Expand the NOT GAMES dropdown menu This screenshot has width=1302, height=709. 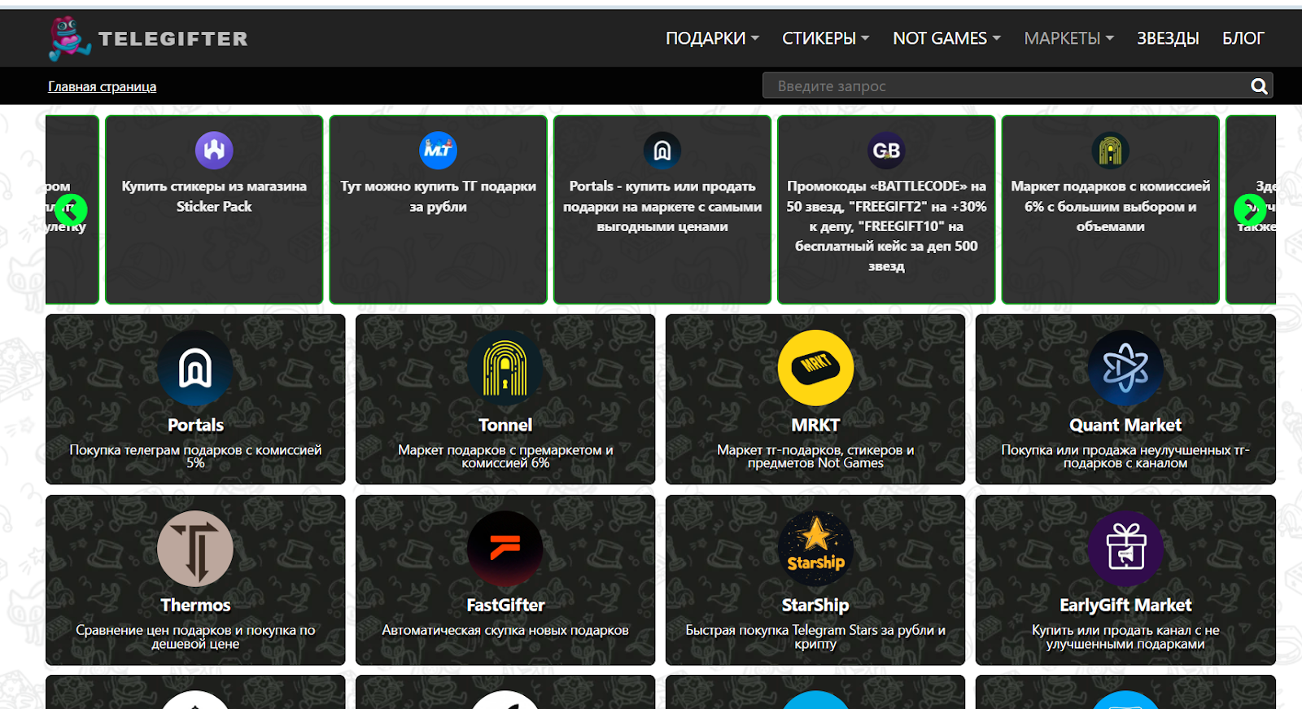946,38
